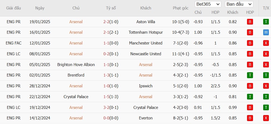
Task: Open 2-1 score of Tottenham Hotspur match
Action: pos(106,32)
